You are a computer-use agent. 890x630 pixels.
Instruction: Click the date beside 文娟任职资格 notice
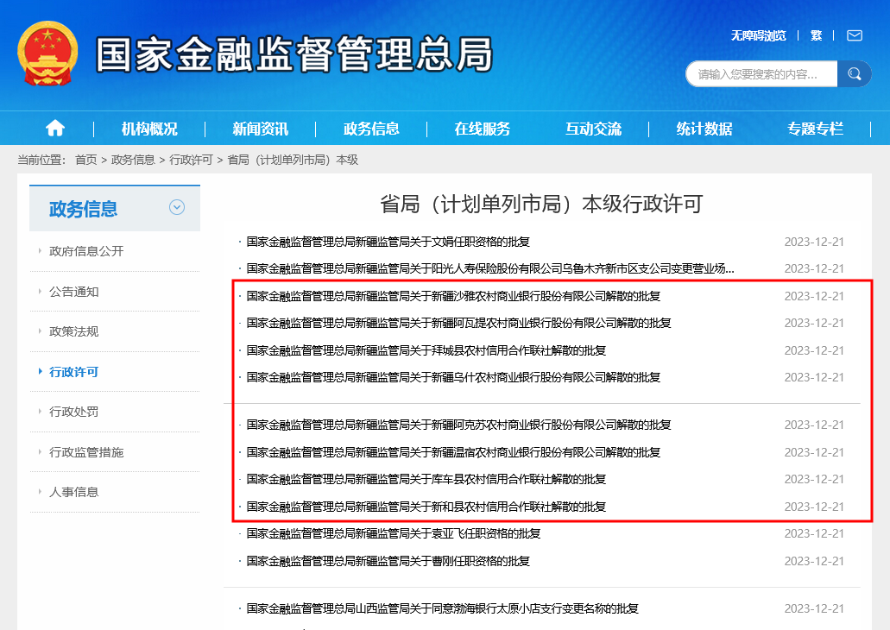pos(814,242)
